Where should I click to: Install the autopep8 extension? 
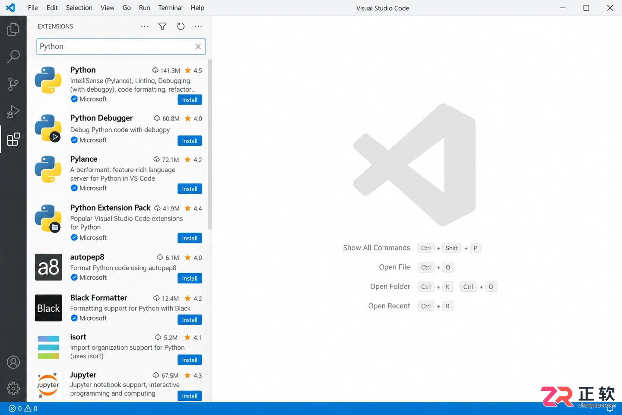pyautogui.click(x=190, y=278)
